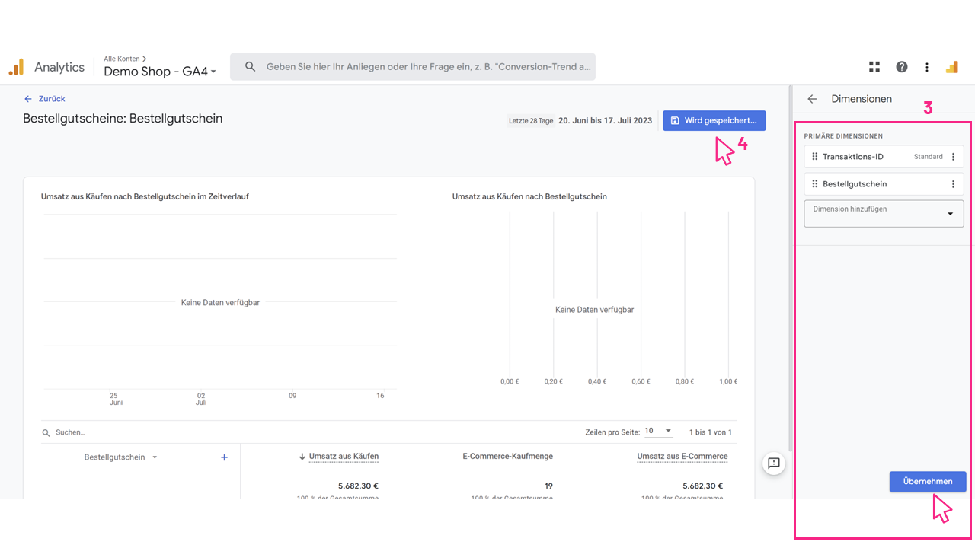Click the E-Commerce-Kaufmenge column header

coord(507,457)
